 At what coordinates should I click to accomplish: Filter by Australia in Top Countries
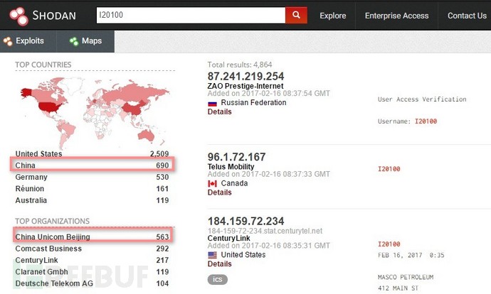(x=31, y=200)
